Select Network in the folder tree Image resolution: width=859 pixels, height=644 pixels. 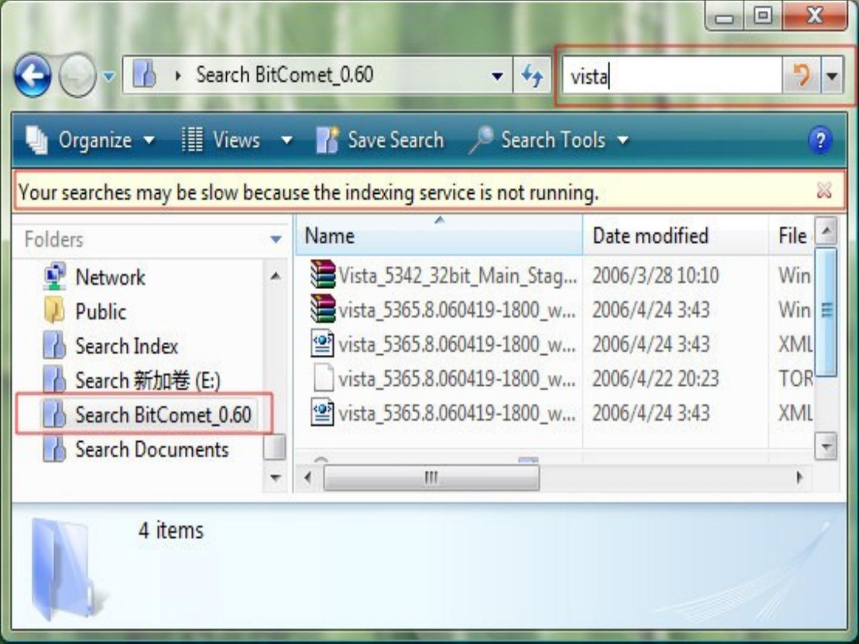[x=110, y=277]
